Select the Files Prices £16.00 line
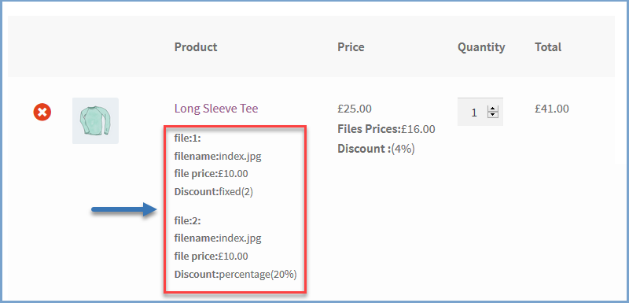The height and width of the screenshot is (303, 629). point(386,129)
